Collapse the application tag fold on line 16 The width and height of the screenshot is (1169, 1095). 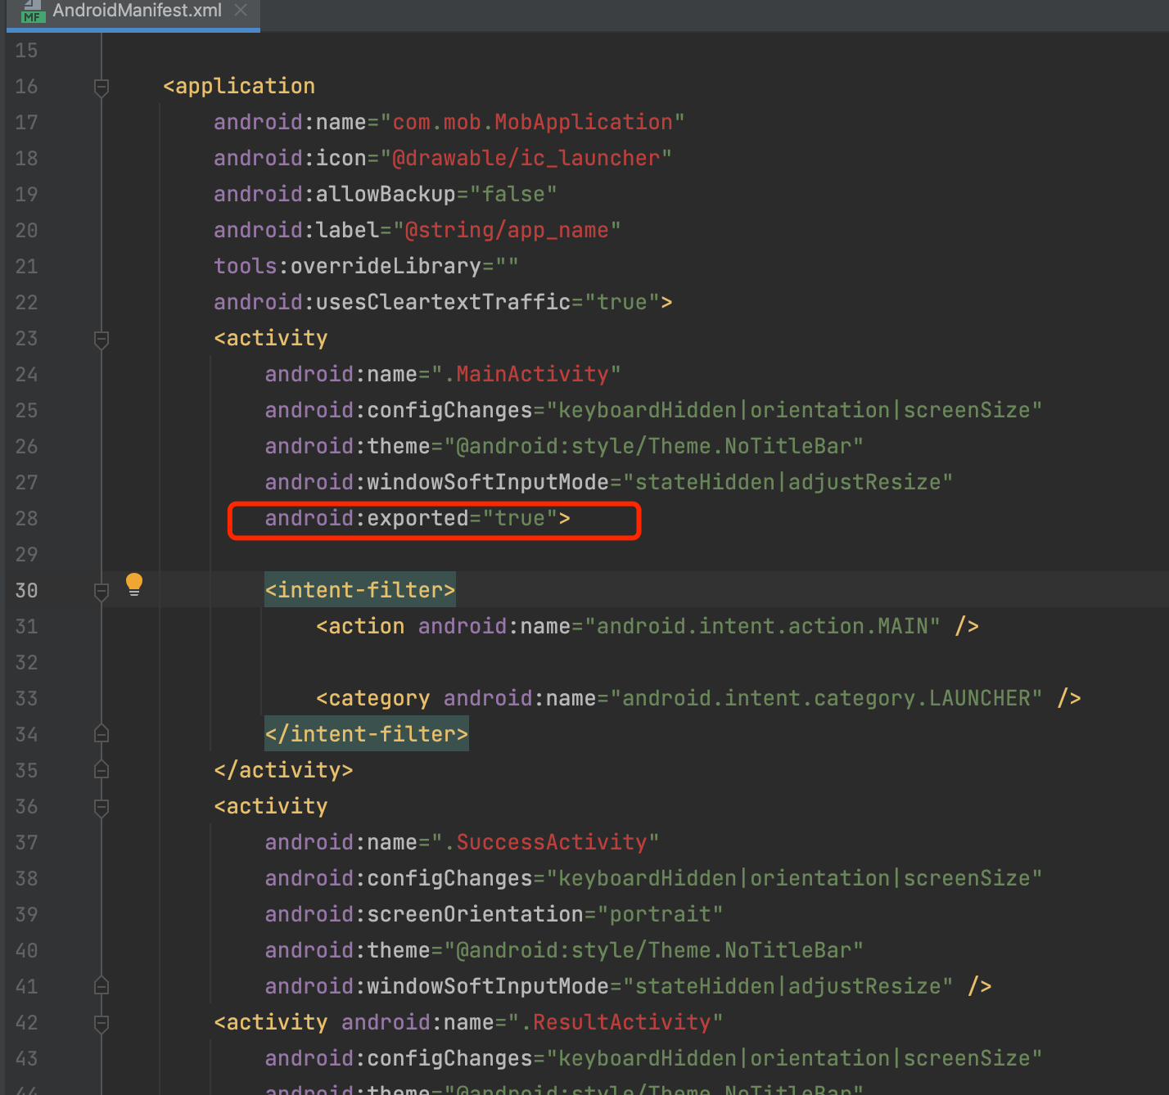click(102, 87)
